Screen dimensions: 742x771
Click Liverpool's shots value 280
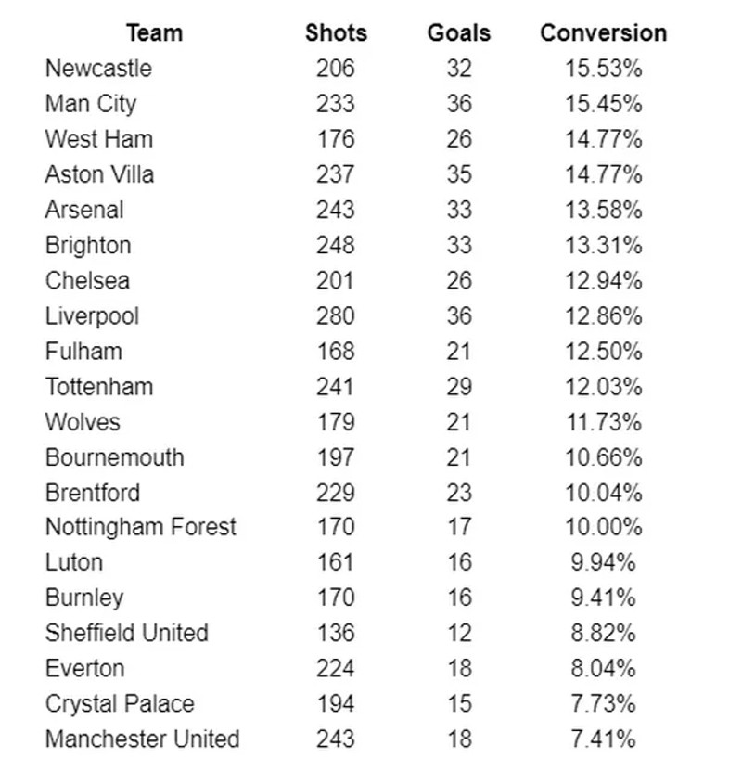pos(335,316)
